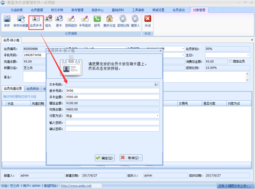255x189 pixels.
Task: Open the 会员拜访 tab
Action: [x=33, y=89]
